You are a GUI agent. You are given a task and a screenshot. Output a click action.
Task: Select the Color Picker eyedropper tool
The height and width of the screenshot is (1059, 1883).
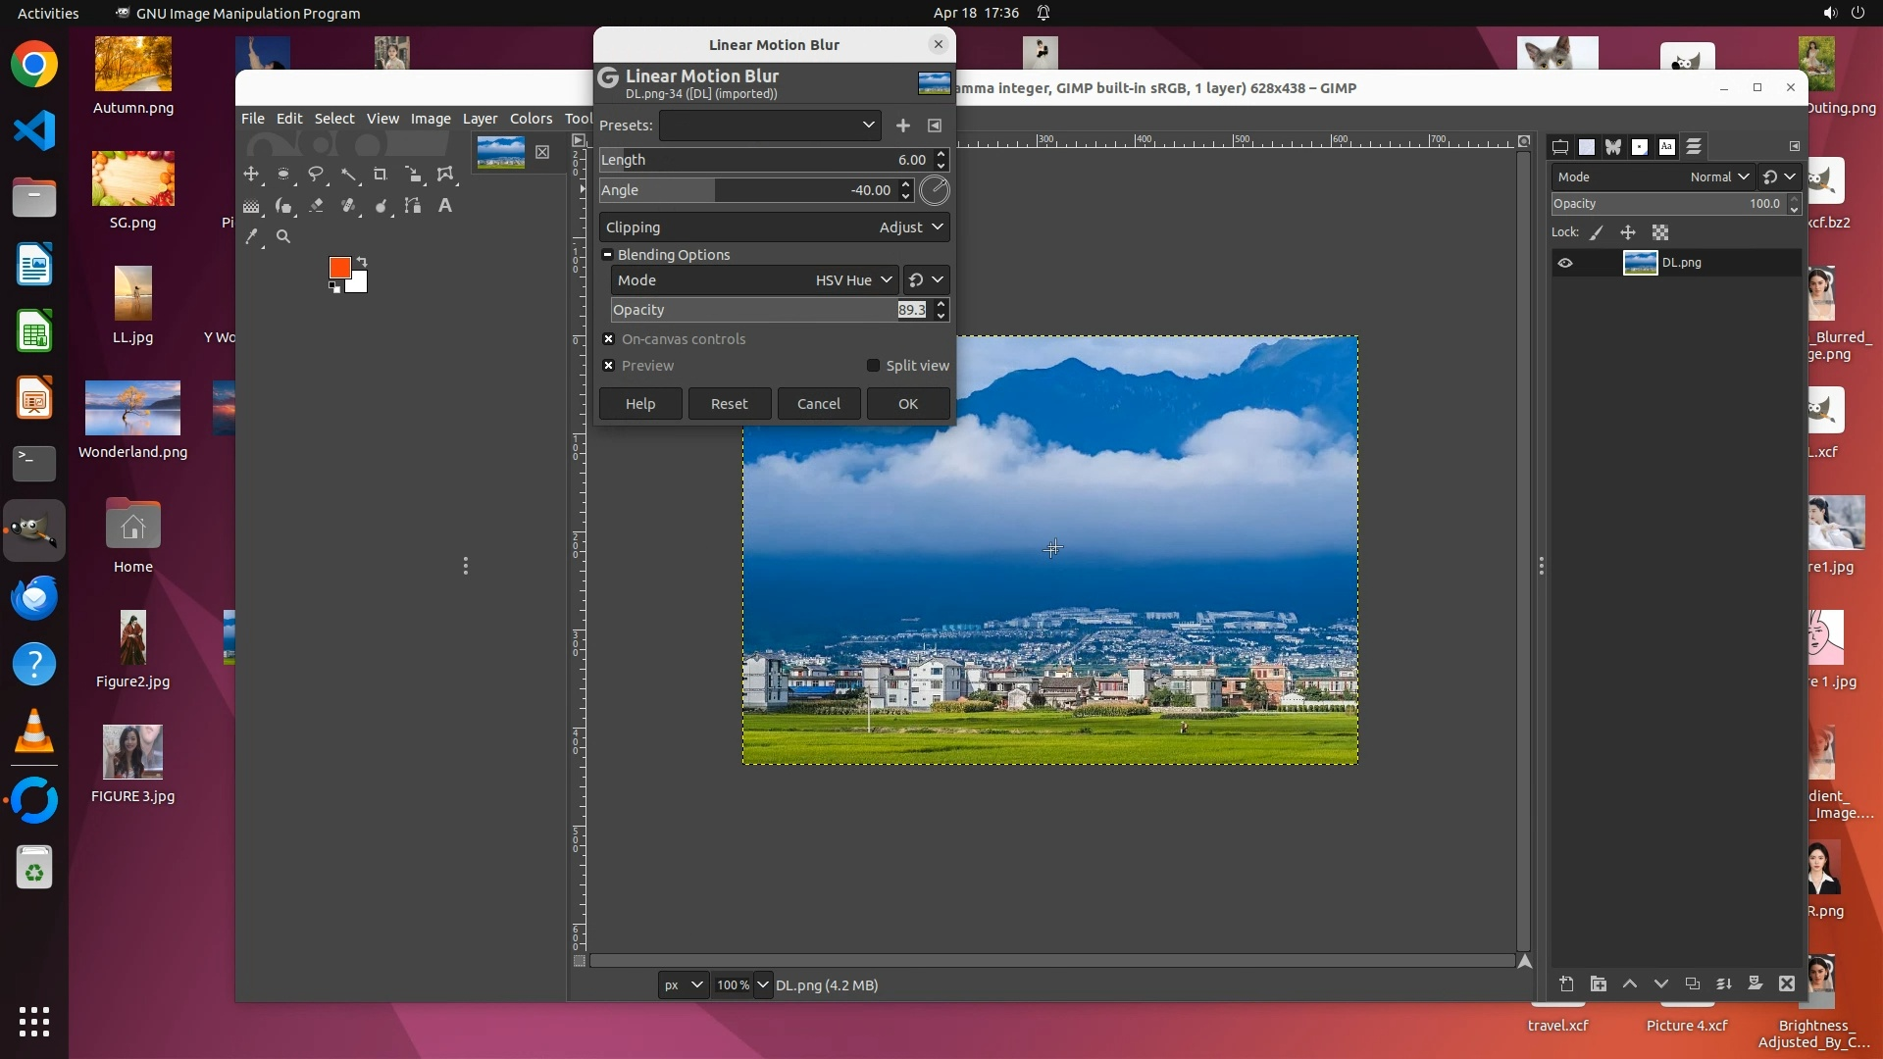coord(252,236)
